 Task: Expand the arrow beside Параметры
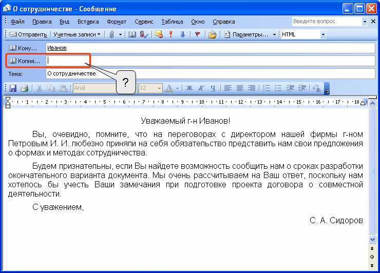[x=274, y=35]
